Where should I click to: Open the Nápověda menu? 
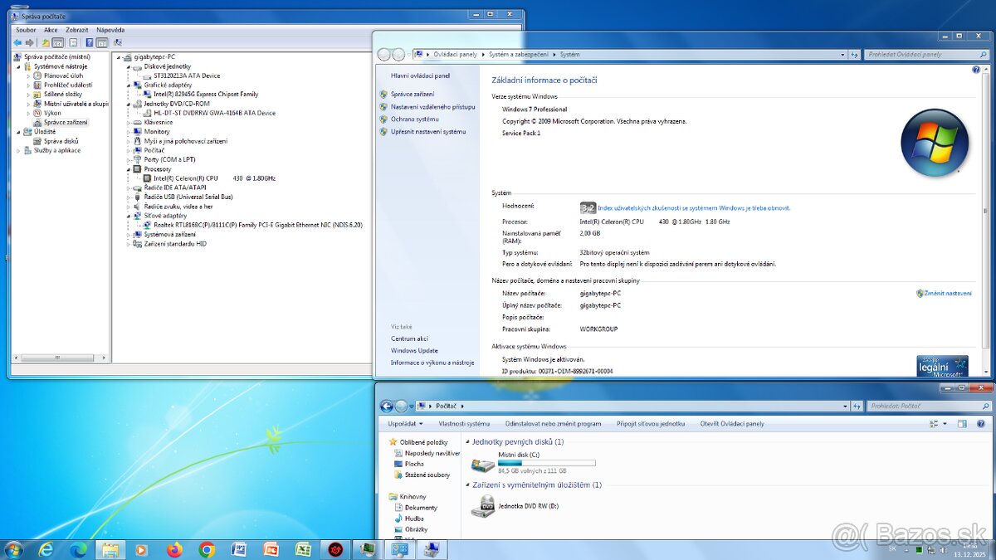click(x=110, y=30)
